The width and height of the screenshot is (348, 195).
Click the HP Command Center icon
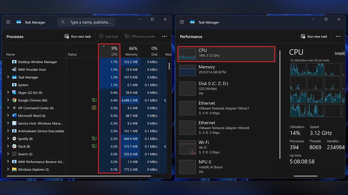coord(14,108)
